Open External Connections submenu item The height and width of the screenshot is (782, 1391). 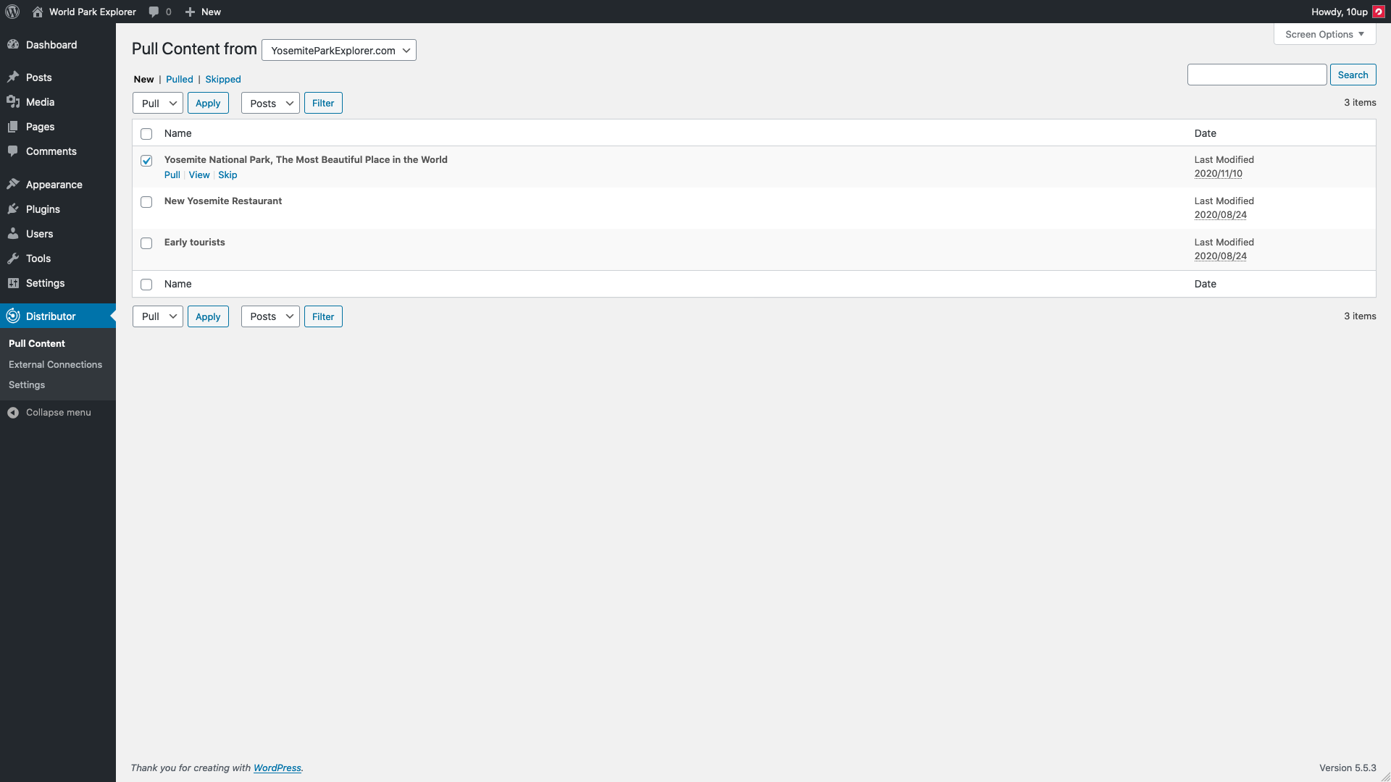click(55, 365)
